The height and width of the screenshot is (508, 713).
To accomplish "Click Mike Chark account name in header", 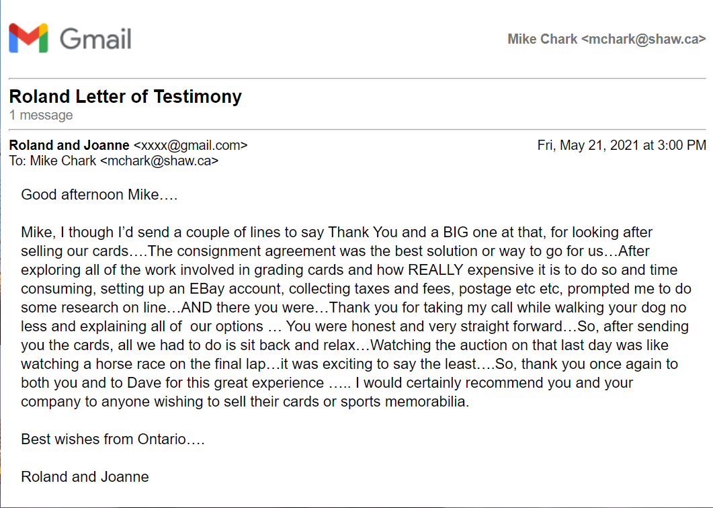I will click(x=542, y=39).
